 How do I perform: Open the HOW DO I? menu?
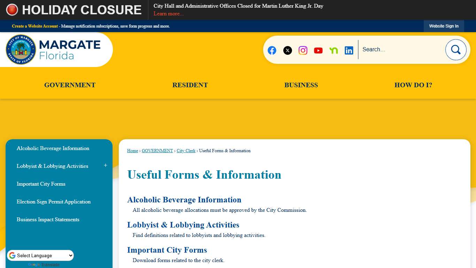click(413, 85)
